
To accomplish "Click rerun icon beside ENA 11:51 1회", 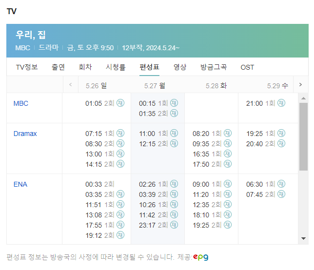I will pos(120,204).
